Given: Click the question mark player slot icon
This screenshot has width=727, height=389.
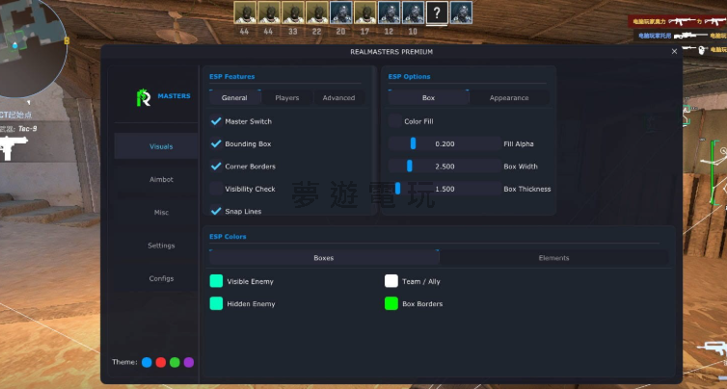Looking at the screenshot, I should coord(437,13).
